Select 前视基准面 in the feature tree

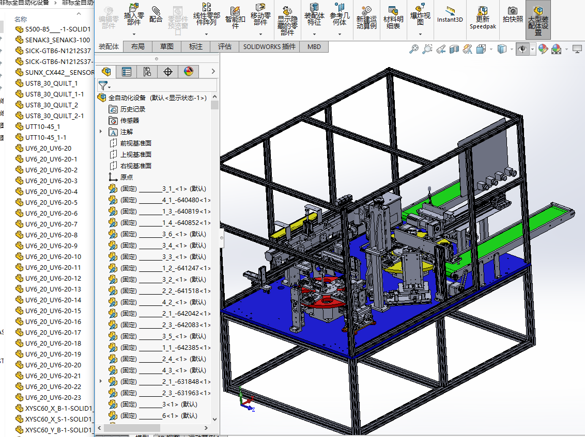point(135,143)
